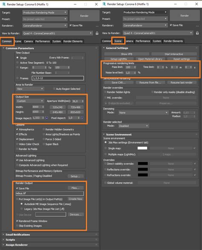Open Renderer dropdown in left window
Screen dimensions: 202x250
click(45, 26)
